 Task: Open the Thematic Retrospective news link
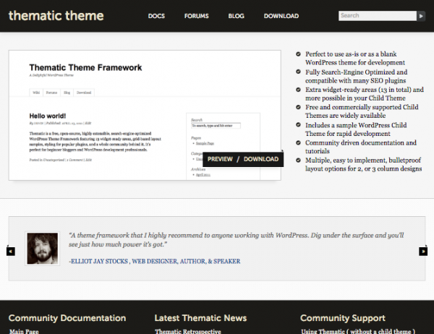coord(188,331)
